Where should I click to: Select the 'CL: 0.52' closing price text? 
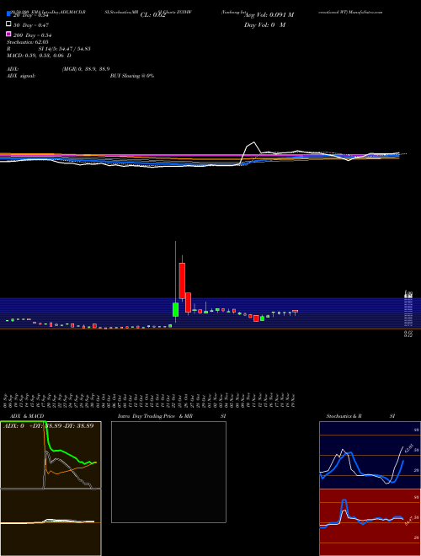(x=153, y=15)
